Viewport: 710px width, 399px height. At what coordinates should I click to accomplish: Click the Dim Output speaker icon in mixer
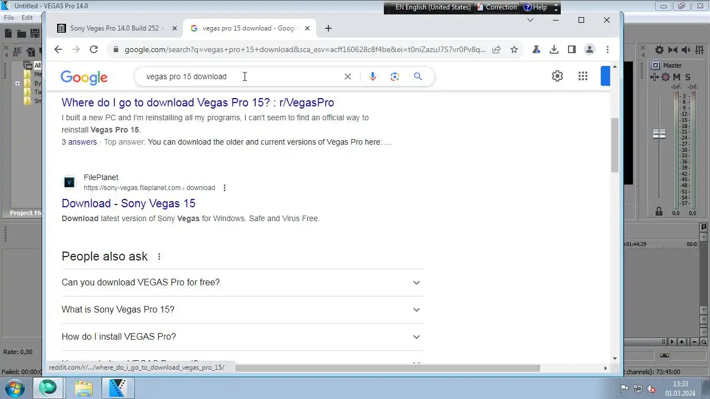click(x=687, y=50)
